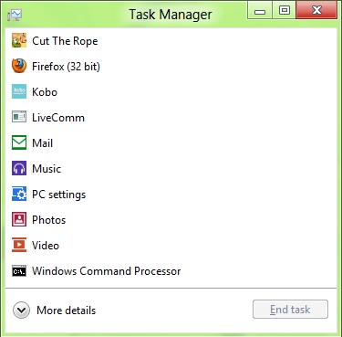
Task: Click the Kobo app icon
Action: pos(19,91)
